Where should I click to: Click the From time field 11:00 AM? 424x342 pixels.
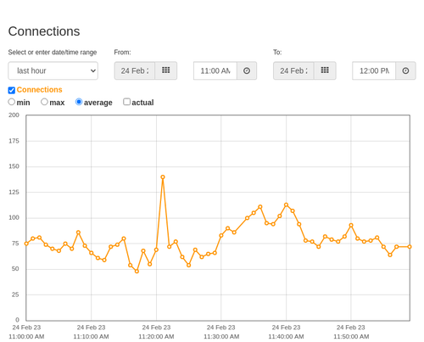click(215, 70)
